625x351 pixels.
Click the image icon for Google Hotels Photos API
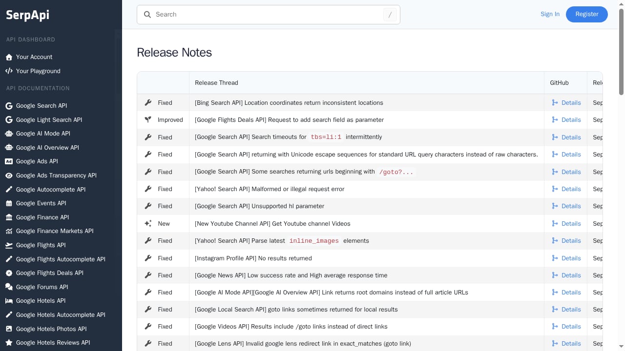(x=9, y=329)
